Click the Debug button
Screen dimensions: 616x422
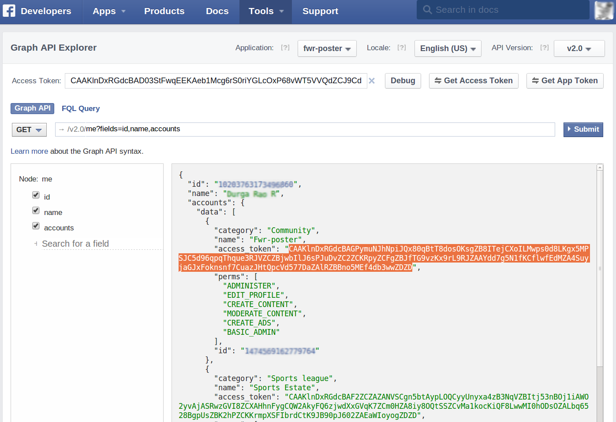coord(403,81)
